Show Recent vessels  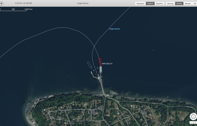[187, 3]
